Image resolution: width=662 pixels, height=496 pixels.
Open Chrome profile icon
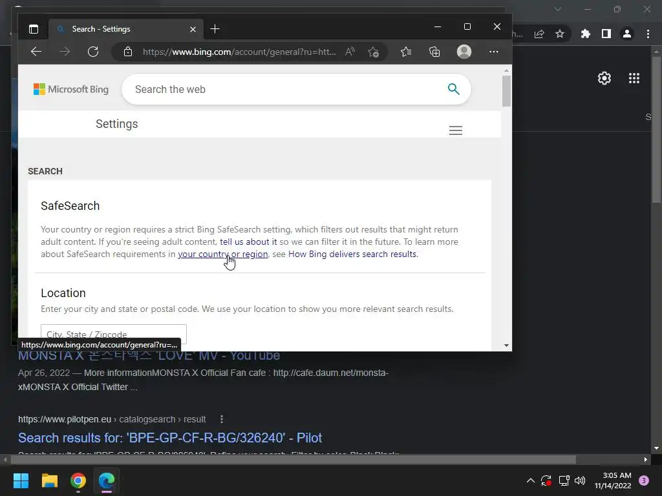point(627,34)
